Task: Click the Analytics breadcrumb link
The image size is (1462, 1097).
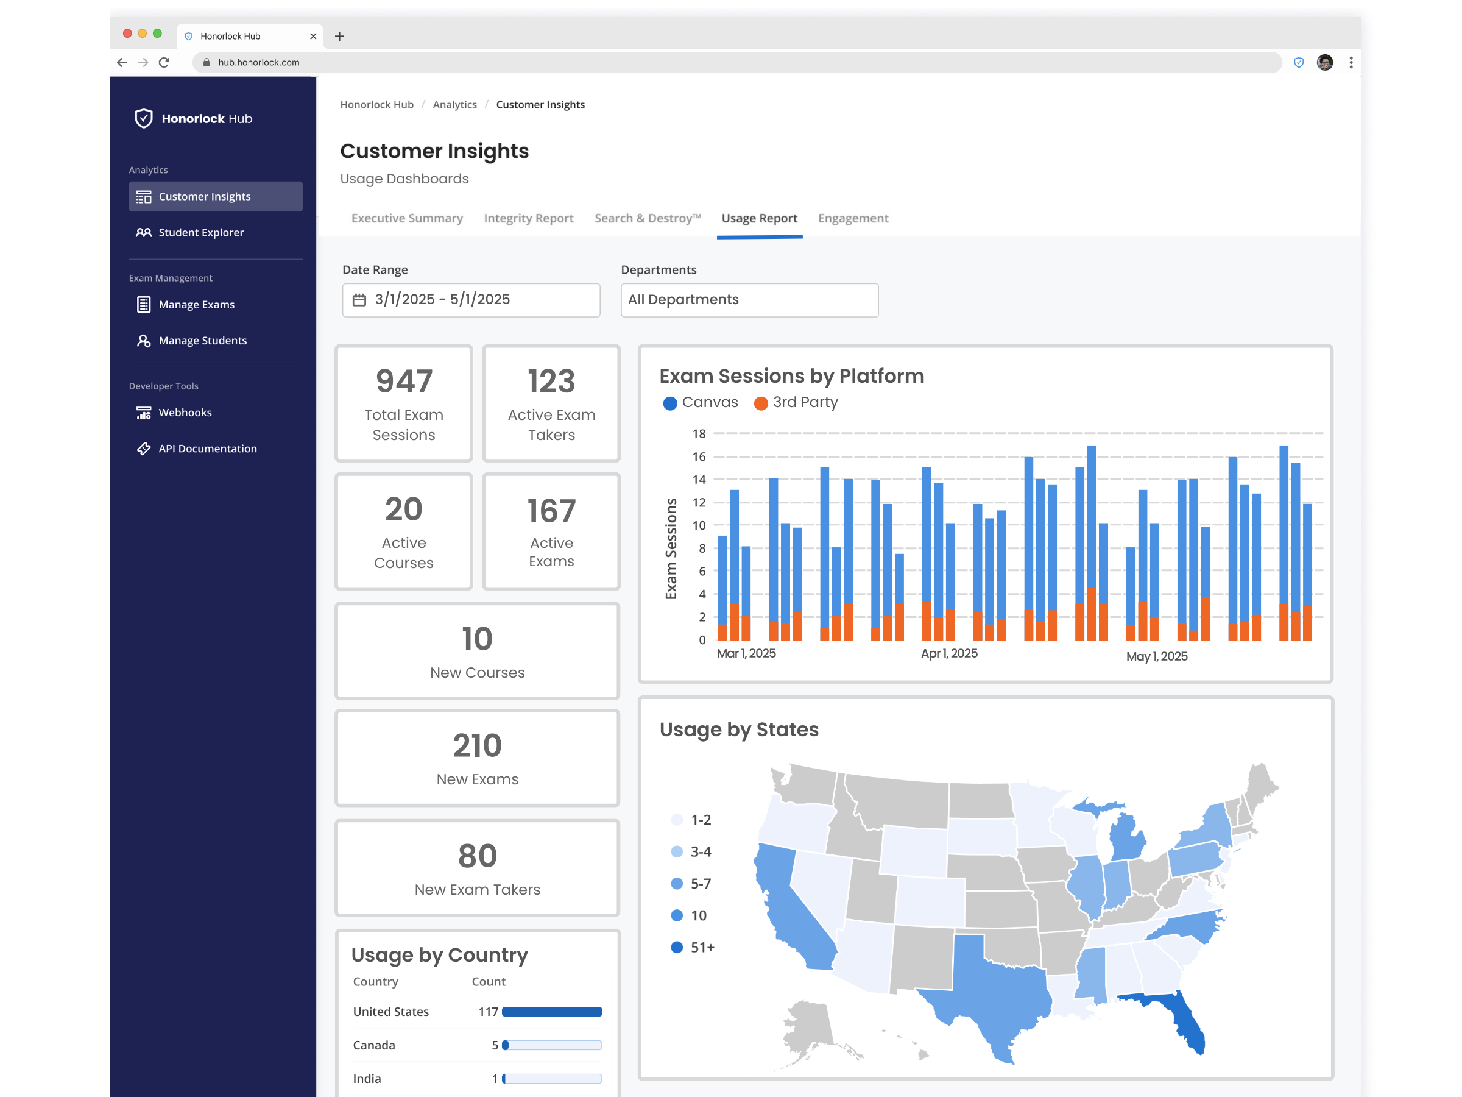Action: click(x=454, y=104)
